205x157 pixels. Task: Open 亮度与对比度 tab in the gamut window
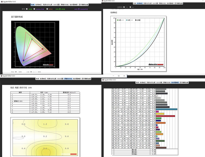coord(47,5)
